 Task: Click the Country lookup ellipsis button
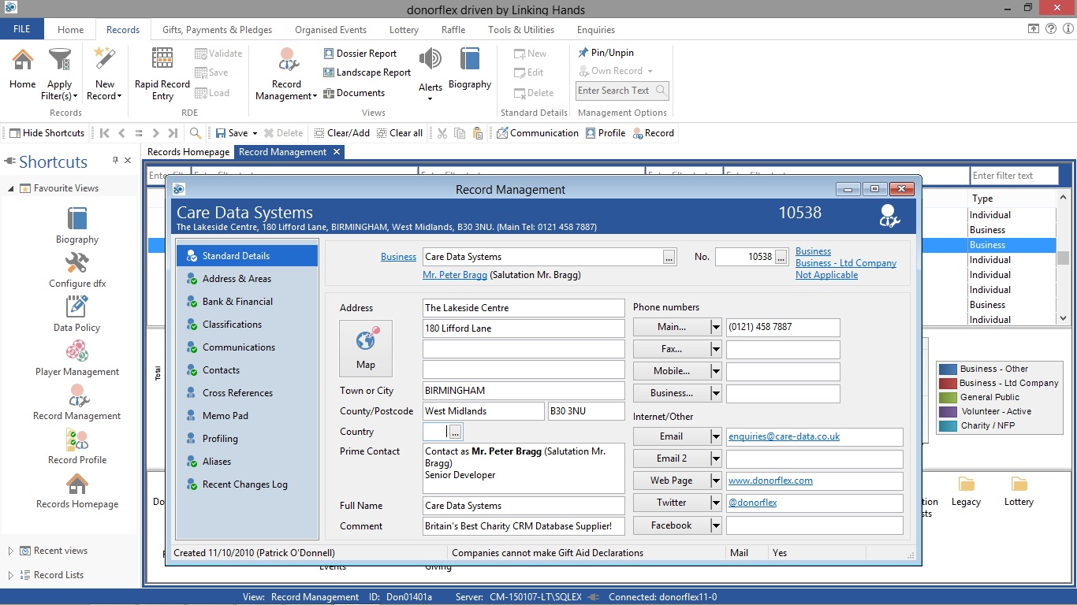(456, 432)
